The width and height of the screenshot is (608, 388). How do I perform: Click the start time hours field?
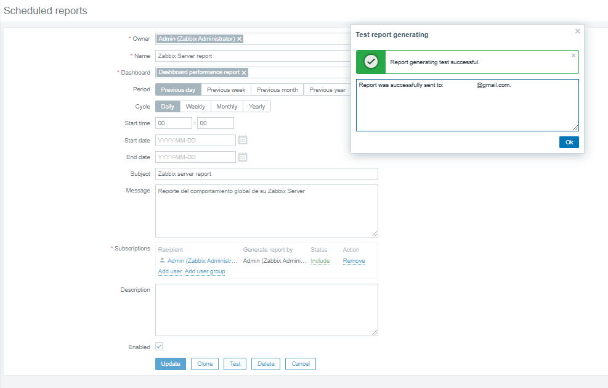tap(174, 123)
